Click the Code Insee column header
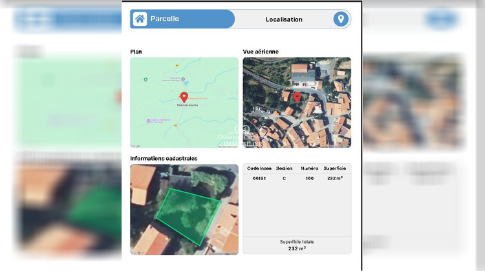The width and height of the screenshot is (485, 271). [259, 168]
